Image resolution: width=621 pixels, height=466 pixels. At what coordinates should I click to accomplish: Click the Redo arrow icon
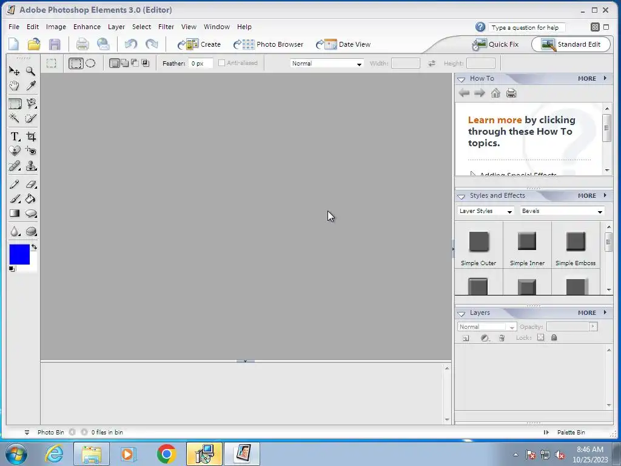[x=152, y=44]
